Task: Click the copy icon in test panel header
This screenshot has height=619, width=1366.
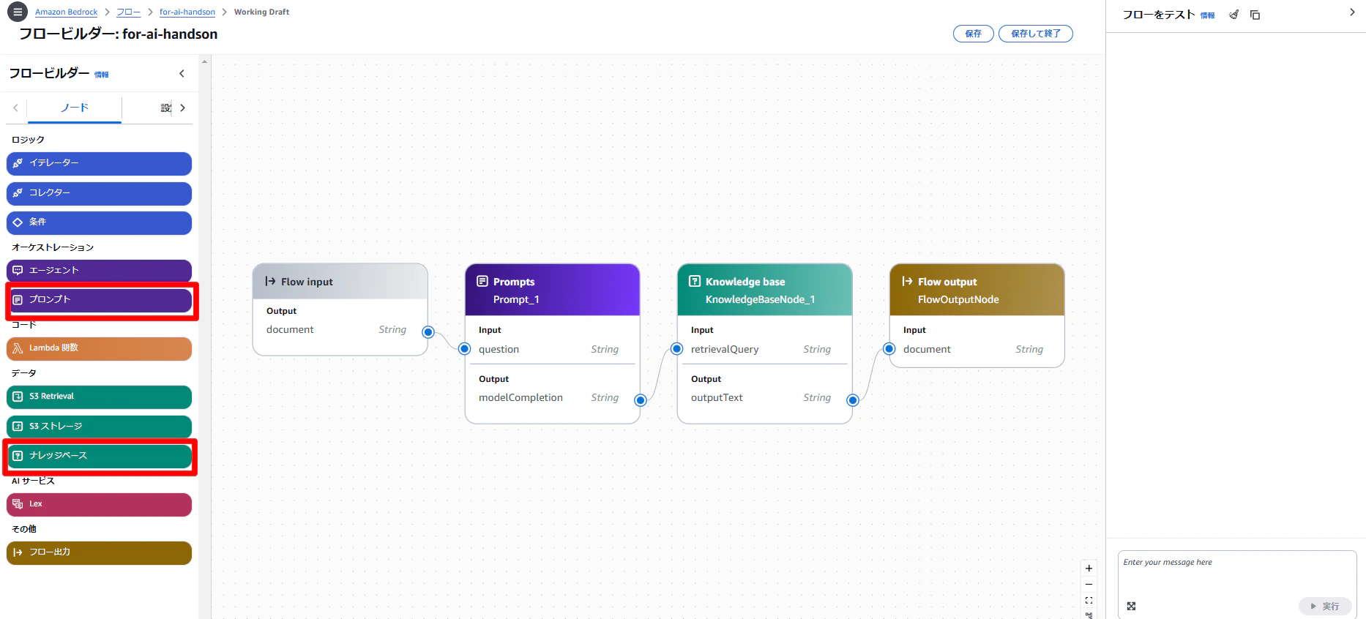Action: 1255,15
